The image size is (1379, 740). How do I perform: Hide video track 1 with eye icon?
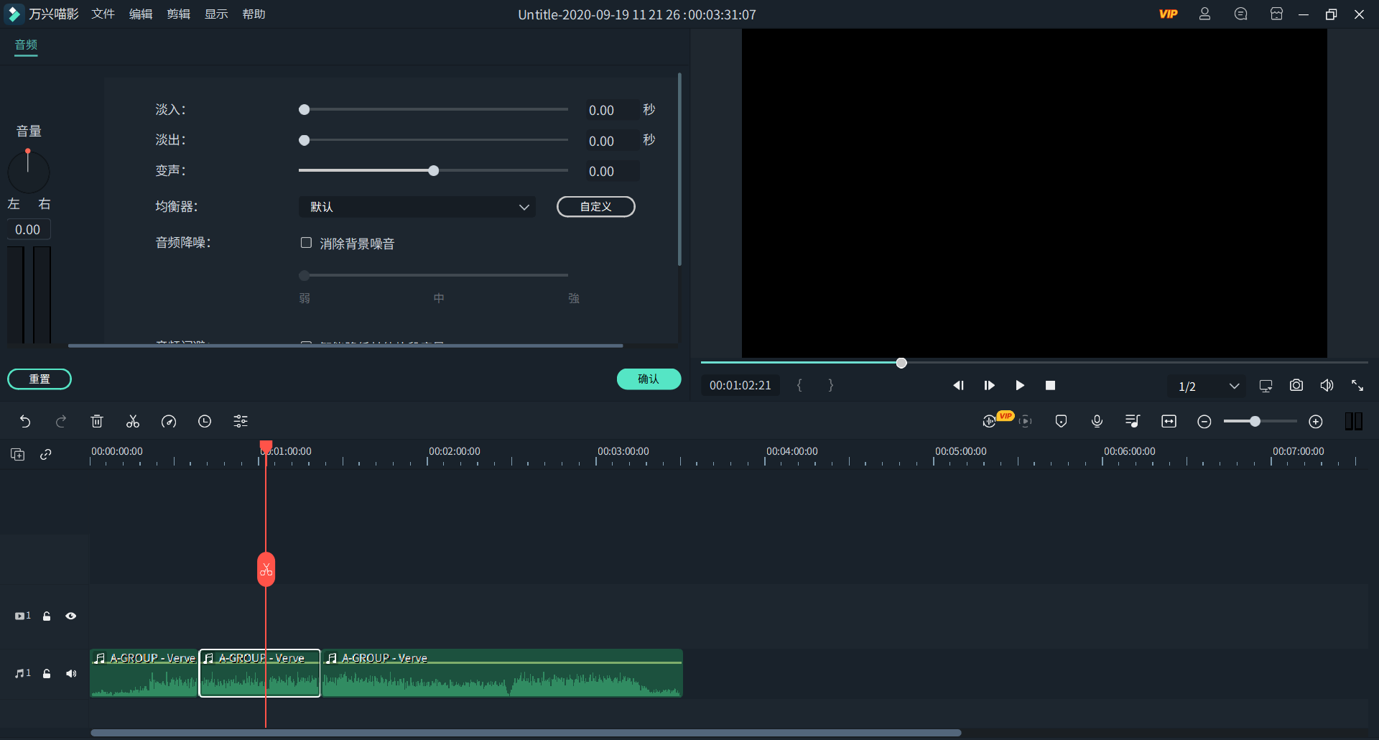tap(71, 616)
